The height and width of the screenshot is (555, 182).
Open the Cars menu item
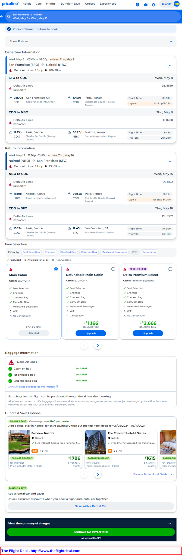39,4
